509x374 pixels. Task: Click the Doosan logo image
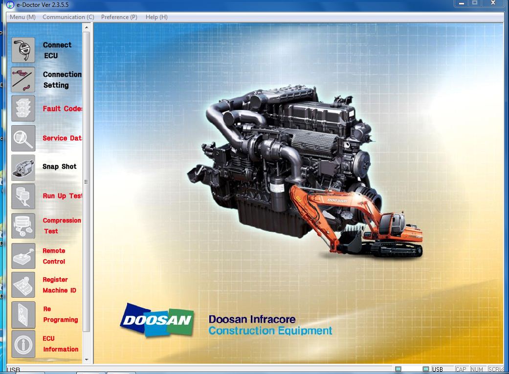tap(157, 320)
